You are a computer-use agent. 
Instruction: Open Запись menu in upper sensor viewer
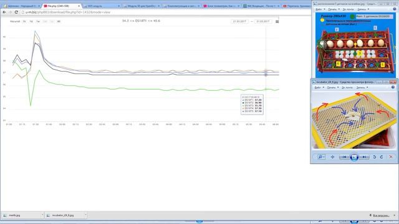[363, 9]
